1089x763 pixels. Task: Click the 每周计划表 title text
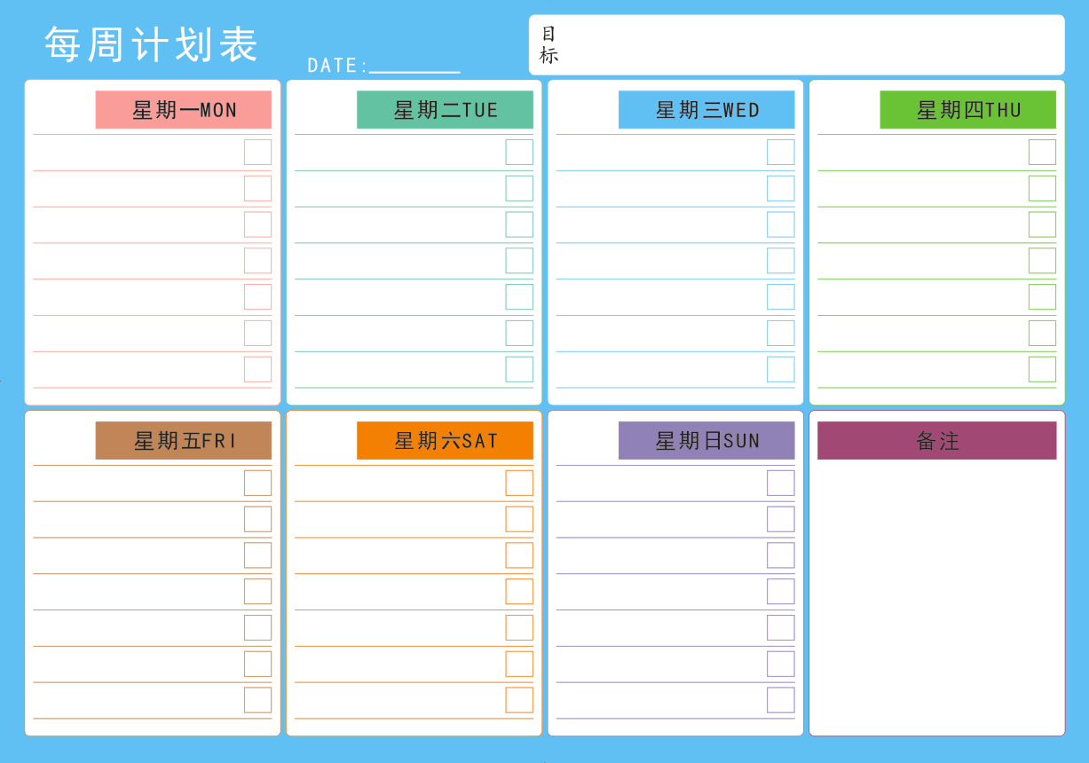click(151, 44)
